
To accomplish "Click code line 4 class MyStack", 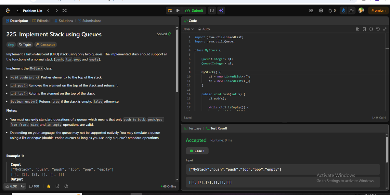I will [x=208, y=50].
